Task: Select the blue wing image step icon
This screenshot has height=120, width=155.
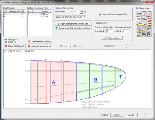Action: click(144, 13)
